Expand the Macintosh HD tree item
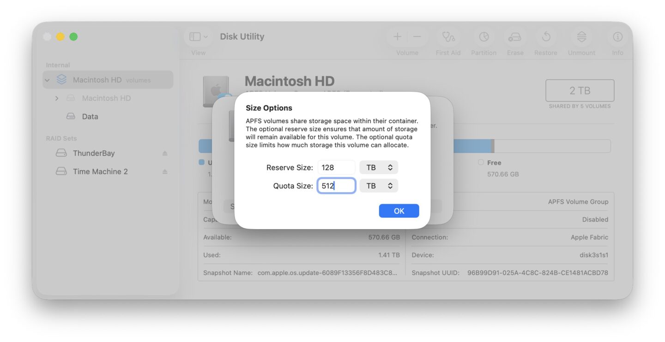The height and width of the screenshot is (342, 665). tap(57, 98)
